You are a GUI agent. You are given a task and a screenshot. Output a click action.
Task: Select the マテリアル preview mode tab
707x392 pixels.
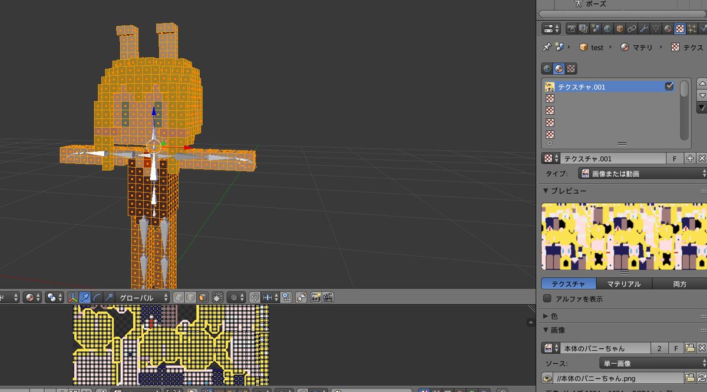624,284
